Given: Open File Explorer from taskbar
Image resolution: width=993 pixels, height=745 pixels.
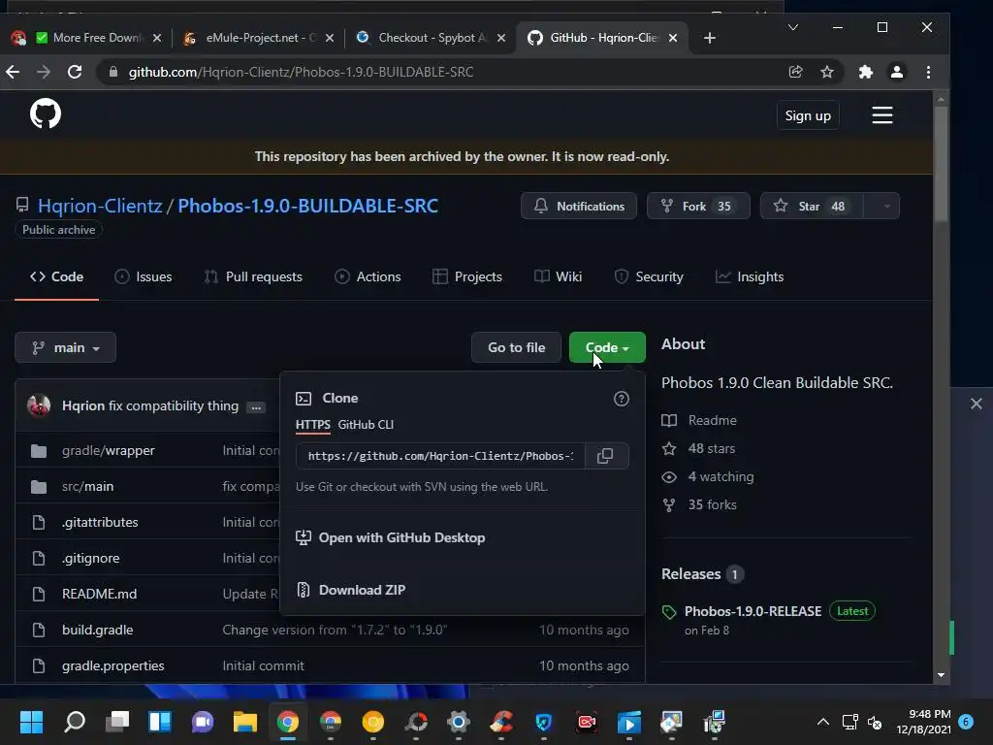Looking at the screenshot, I should (x=245, y=722).
